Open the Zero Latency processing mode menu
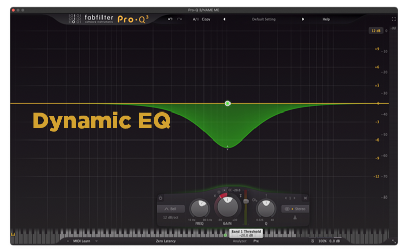Viewport: 408px width, 252px height. click(x=166, y=241)
